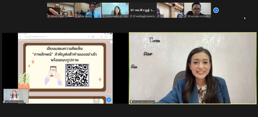The height and width of the screenshot is (117, 258).
Task: Tap the gray translucent button beside pencil
Action: (x=96, y=100)
